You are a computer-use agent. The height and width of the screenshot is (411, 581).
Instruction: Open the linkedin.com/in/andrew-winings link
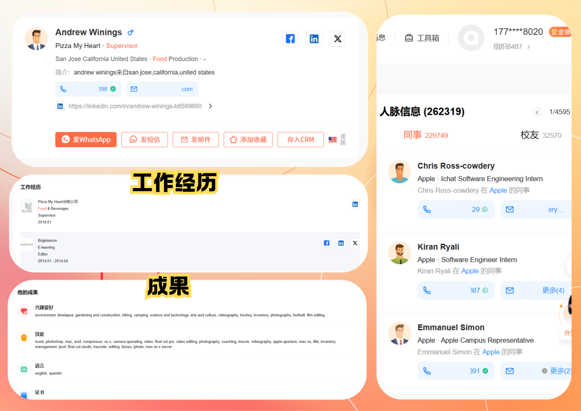pos(135,106)
